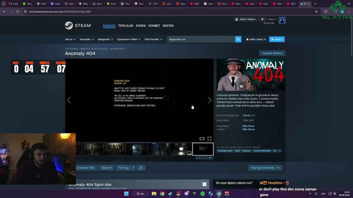Open the Yürüme Simülatörü tag
353x198 pixels.
point(262,151)
